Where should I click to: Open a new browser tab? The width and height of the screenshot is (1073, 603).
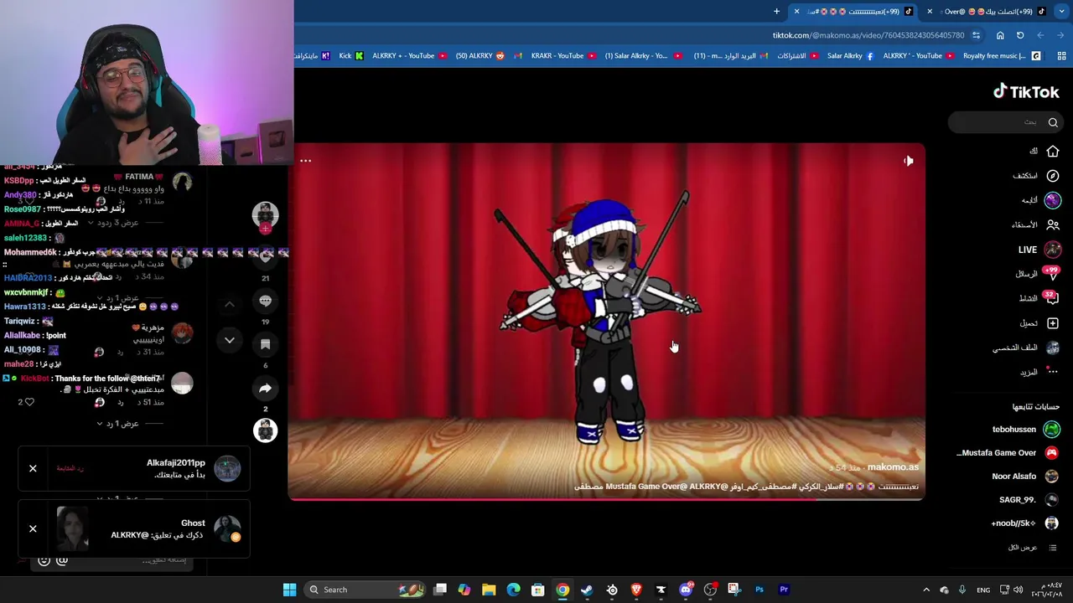point(776,12)
